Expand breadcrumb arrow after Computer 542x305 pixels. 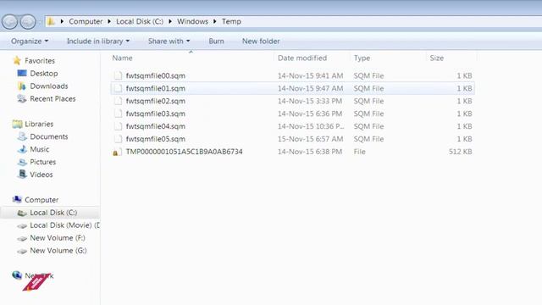pyautogui.click(x=109, y=21)
